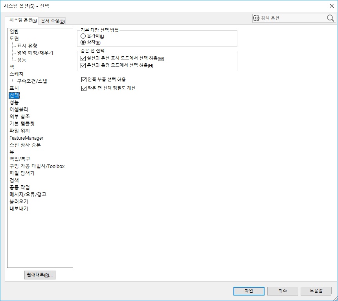Select the 올가미(L) radio button
Screen dimensions: 338x301
tap(83, 36)
